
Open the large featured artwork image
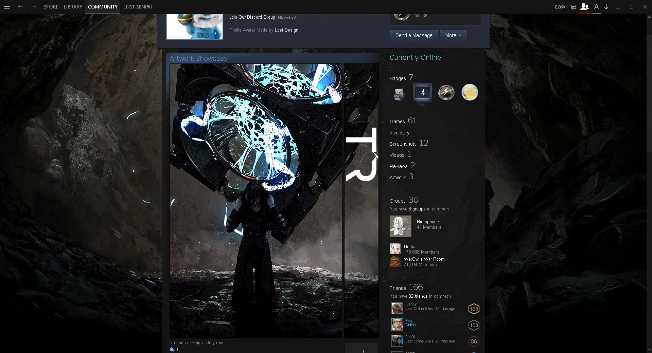[x=256, y=201]
